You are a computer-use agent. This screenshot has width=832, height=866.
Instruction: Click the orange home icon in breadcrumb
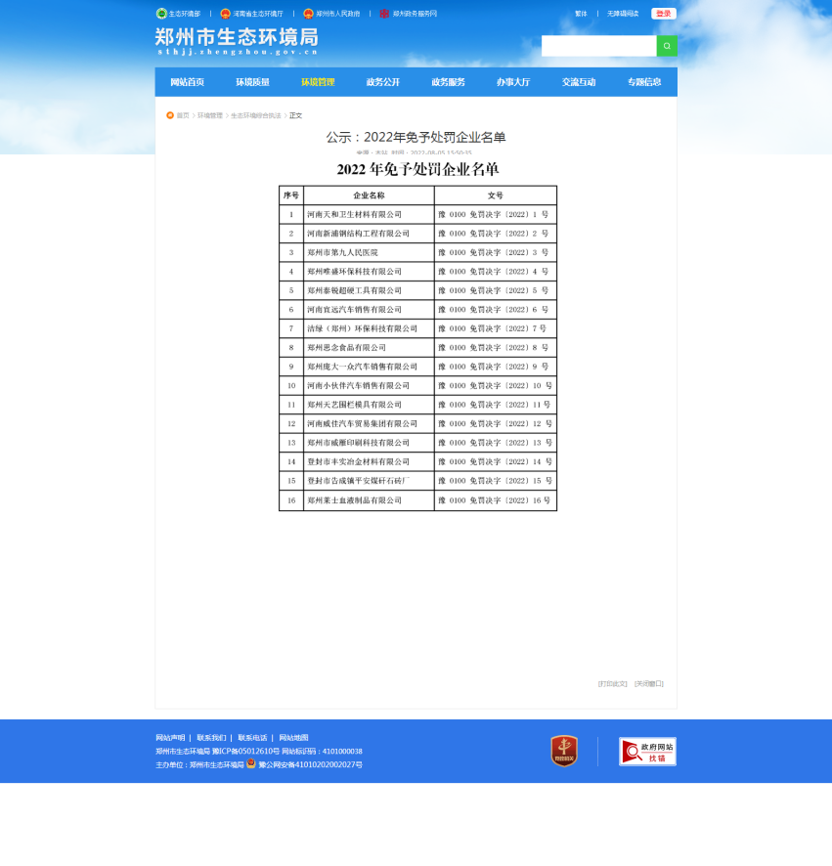(x=170, y=115)
